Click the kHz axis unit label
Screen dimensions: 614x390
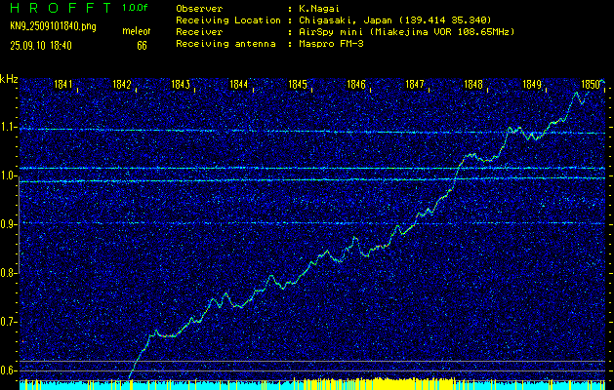(x=9, y=79)
